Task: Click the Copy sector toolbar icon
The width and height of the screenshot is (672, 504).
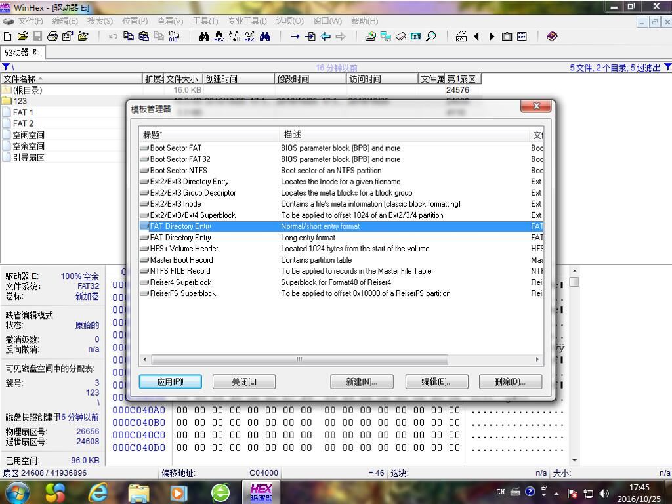Action: pos(128,37)
